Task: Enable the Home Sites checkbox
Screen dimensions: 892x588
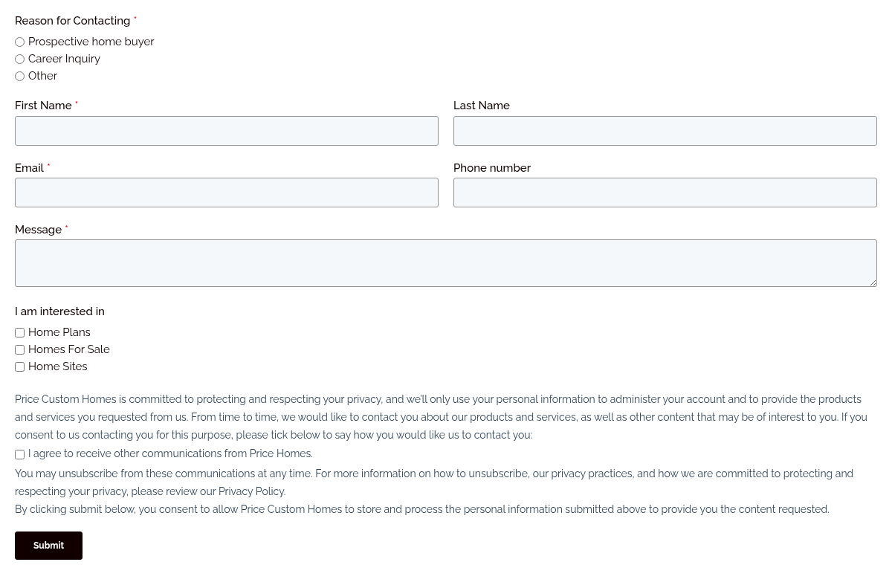Action: [x=20, y=367]
